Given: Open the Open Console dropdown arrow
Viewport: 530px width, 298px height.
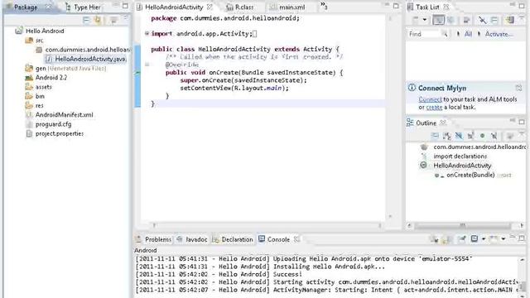Looking at the screenshot, I should pos(503,239).
